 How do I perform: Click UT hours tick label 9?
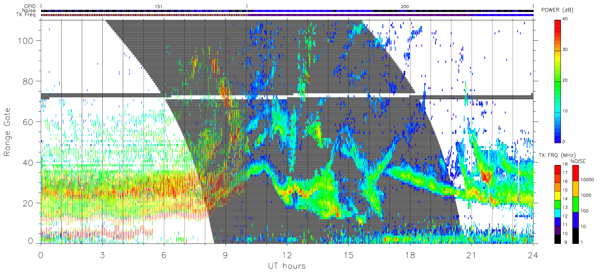(x=225, y=255)
